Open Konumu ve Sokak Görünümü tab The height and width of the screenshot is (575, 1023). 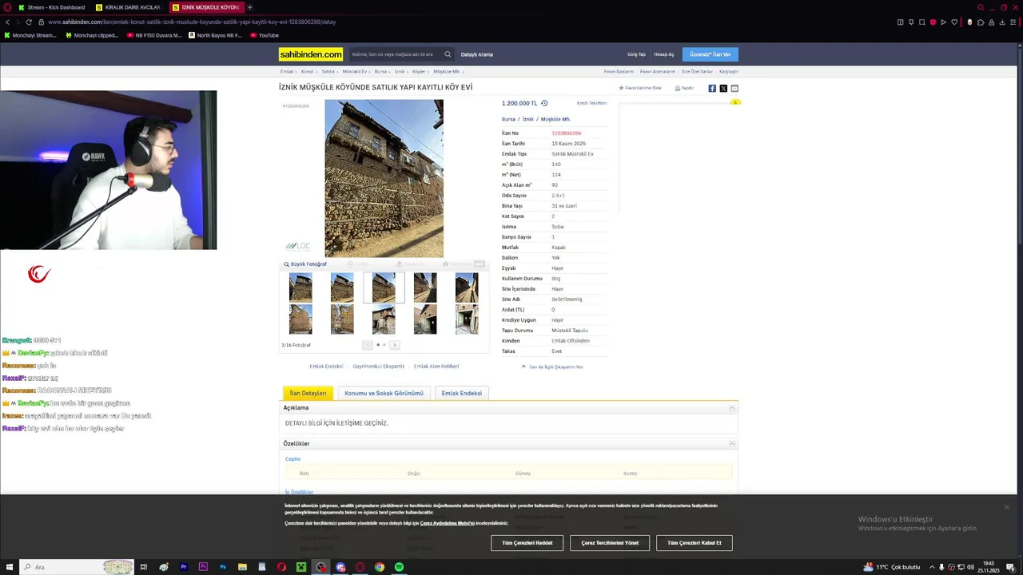(x=384, y=393)
